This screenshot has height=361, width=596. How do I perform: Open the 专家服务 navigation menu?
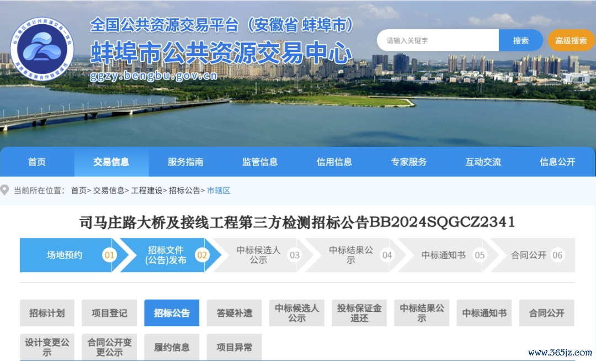tap(408, 162)
